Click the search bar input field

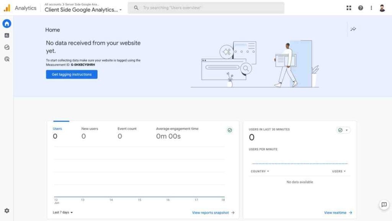[x=206, y=8]
